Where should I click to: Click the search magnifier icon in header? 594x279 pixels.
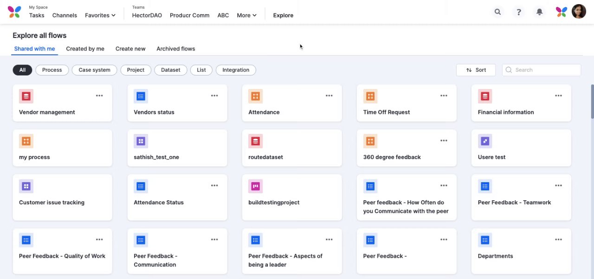[497, 12]
